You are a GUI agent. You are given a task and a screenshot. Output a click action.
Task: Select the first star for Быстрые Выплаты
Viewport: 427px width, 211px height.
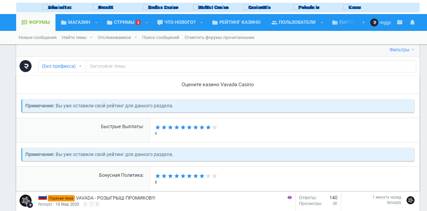pyautogui.click(x=158, y=127)
